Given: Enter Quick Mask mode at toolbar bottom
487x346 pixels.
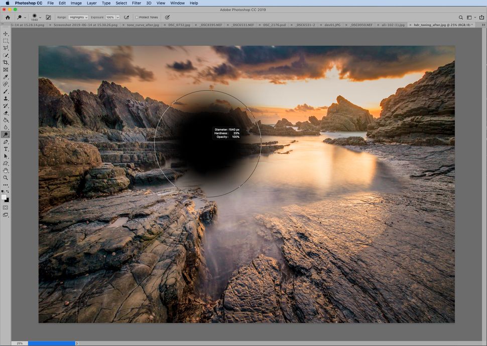Looking at the screenshot, I should (x=6, y=207).
